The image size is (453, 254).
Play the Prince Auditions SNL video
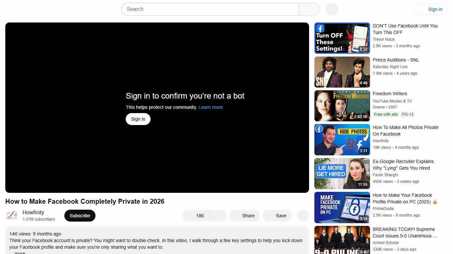342,72
